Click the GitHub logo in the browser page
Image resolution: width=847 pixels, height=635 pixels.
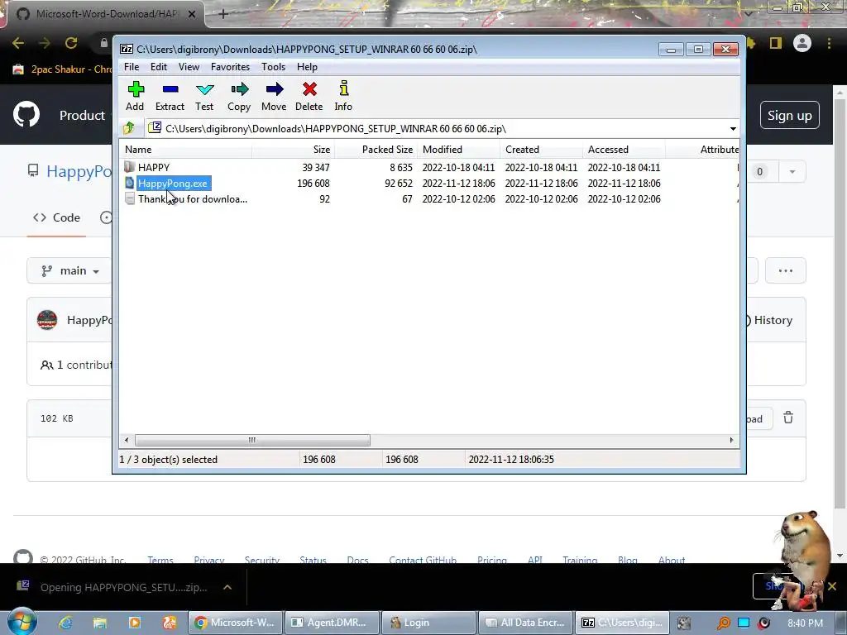[x=26, y=114]
